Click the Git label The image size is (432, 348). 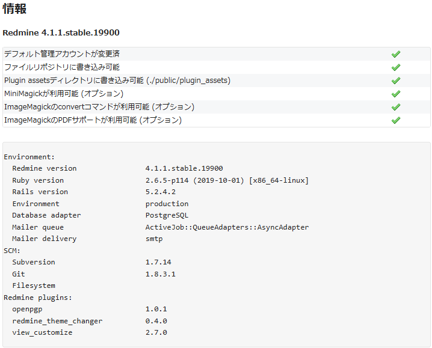[19, 274]
